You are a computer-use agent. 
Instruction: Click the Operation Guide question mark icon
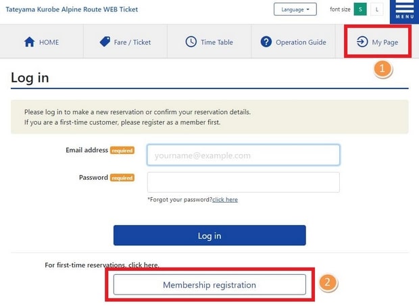click(266, 42)
